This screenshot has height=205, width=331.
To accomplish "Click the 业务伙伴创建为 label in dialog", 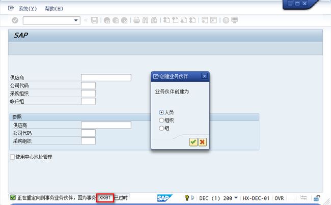I will 172,92.
